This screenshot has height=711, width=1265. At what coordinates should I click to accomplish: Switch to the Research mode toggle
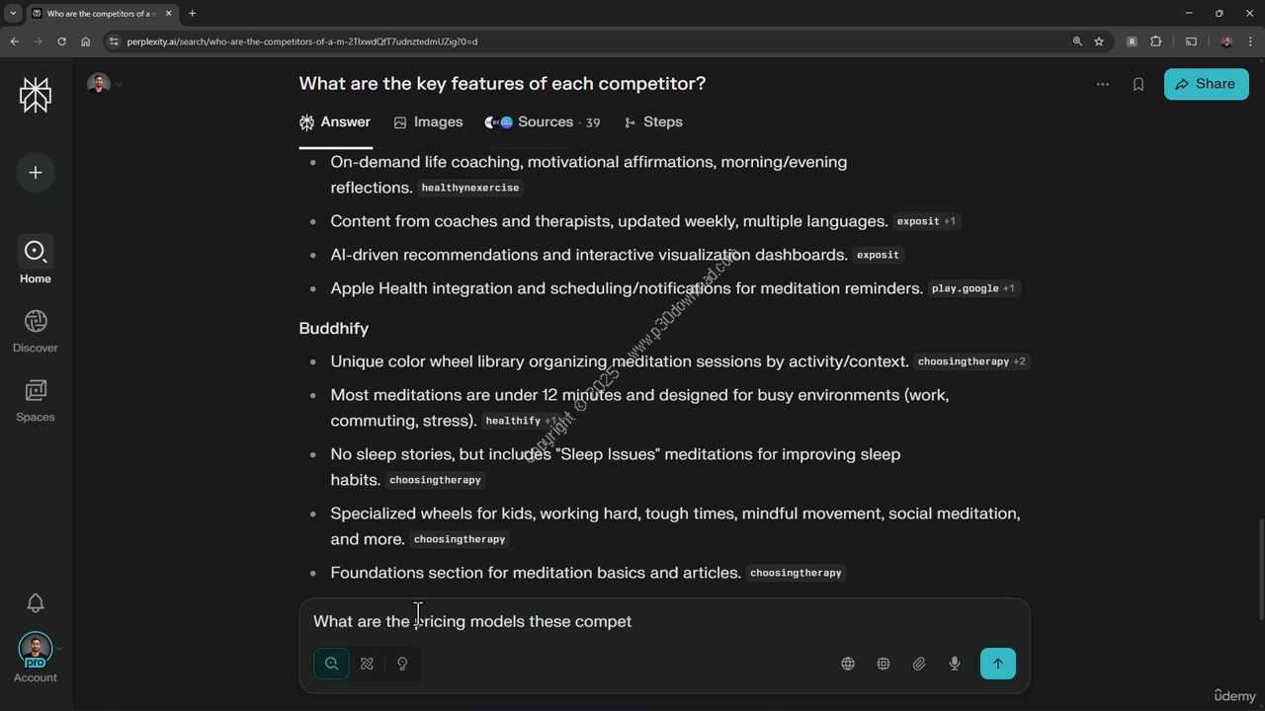(x=367, y=664)
